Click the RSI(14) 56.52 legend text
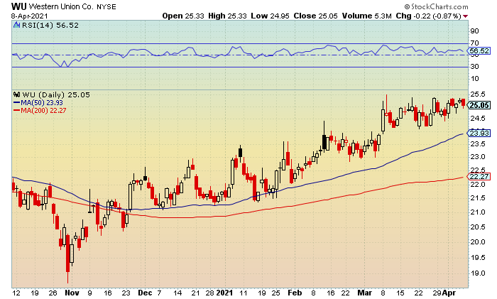The image size is (497, 299). 50,25
